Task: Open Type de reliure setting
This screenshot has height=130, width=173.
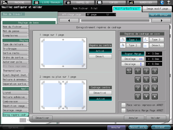Action: [16, 44]
